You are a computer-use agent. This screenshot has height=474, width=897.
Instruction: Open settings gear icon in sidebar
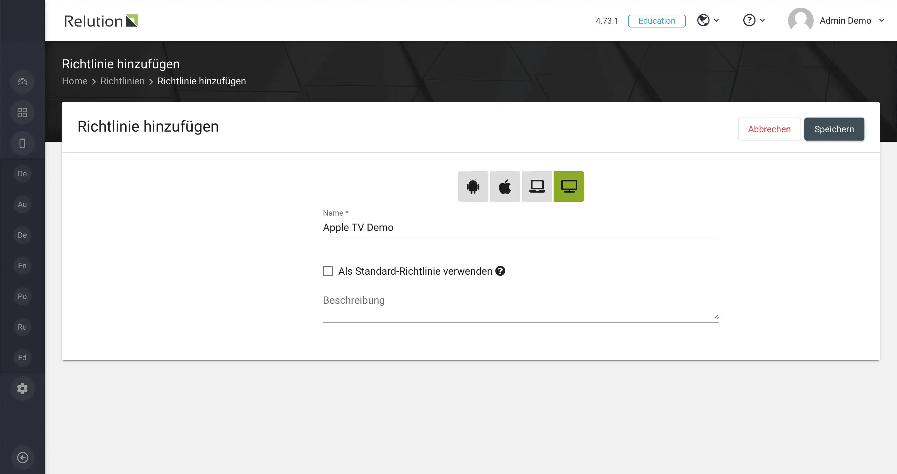[22, 388]
